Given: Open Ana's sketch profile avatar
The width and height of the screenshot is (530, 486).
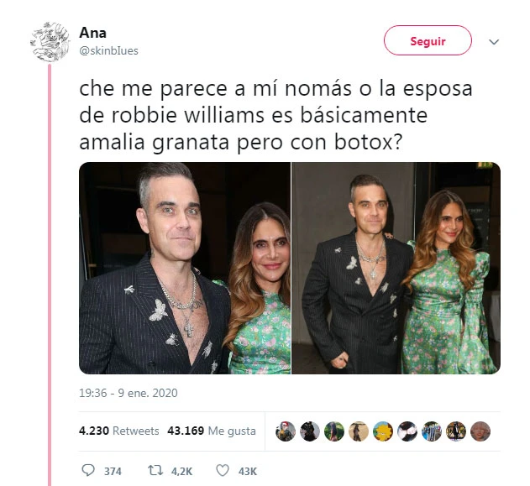Looking at the screenshot, I should pyautogui.click(x=50, y=42).
